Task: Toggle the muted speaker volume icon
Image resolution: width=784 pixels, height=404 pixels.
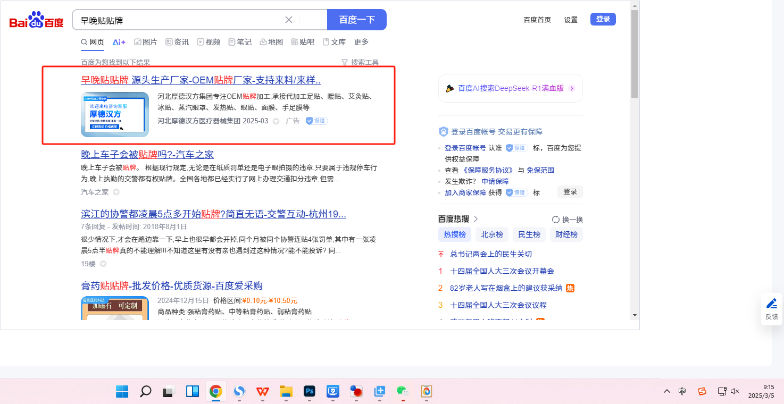Action: coord(735,391)
